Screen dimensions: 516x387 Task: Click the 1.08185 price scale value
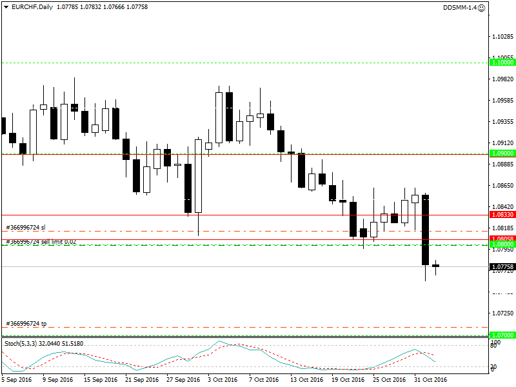tap(503, 228)
